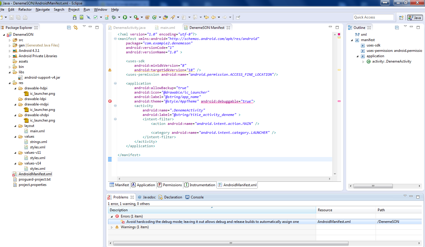Viewport: 425px width, 247px height.
Task: Open the New Java Class dropdown arrow
Action: pos(160,17)
